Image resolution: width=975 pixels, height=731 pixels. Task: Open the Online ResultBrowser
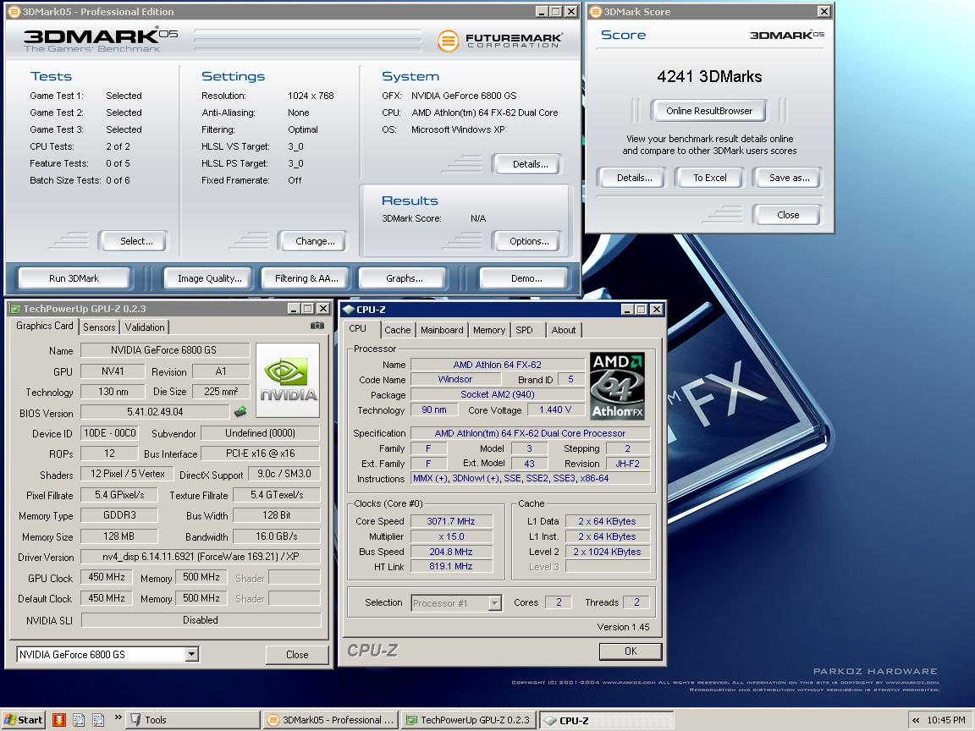[x=709, y=111]
